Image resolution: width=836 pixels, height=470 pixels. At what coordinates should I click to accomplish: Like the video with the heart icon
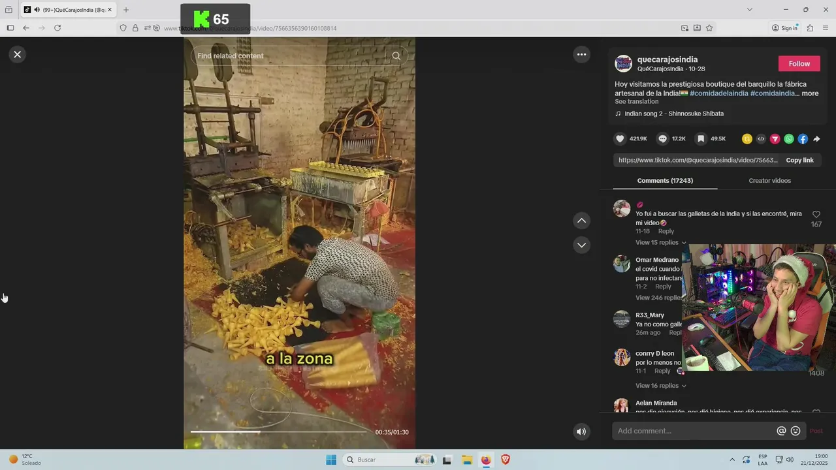pos(620,139)
